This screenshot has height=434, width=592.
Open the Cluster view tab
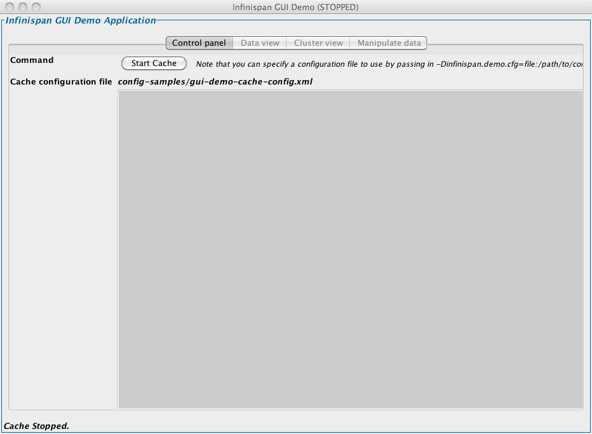[x=318, y=43]
